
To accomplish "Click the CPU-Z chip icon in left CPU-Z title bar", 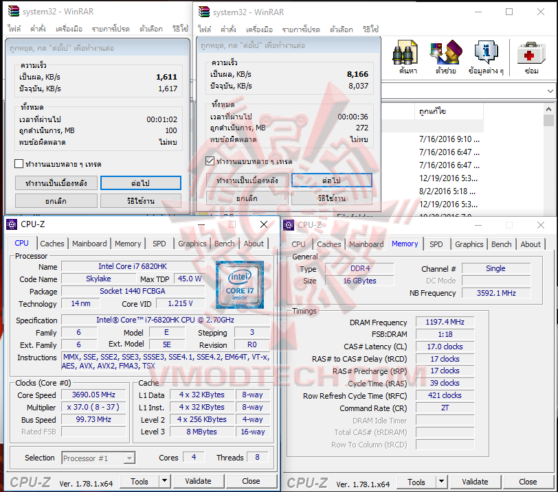I will 12,224.
